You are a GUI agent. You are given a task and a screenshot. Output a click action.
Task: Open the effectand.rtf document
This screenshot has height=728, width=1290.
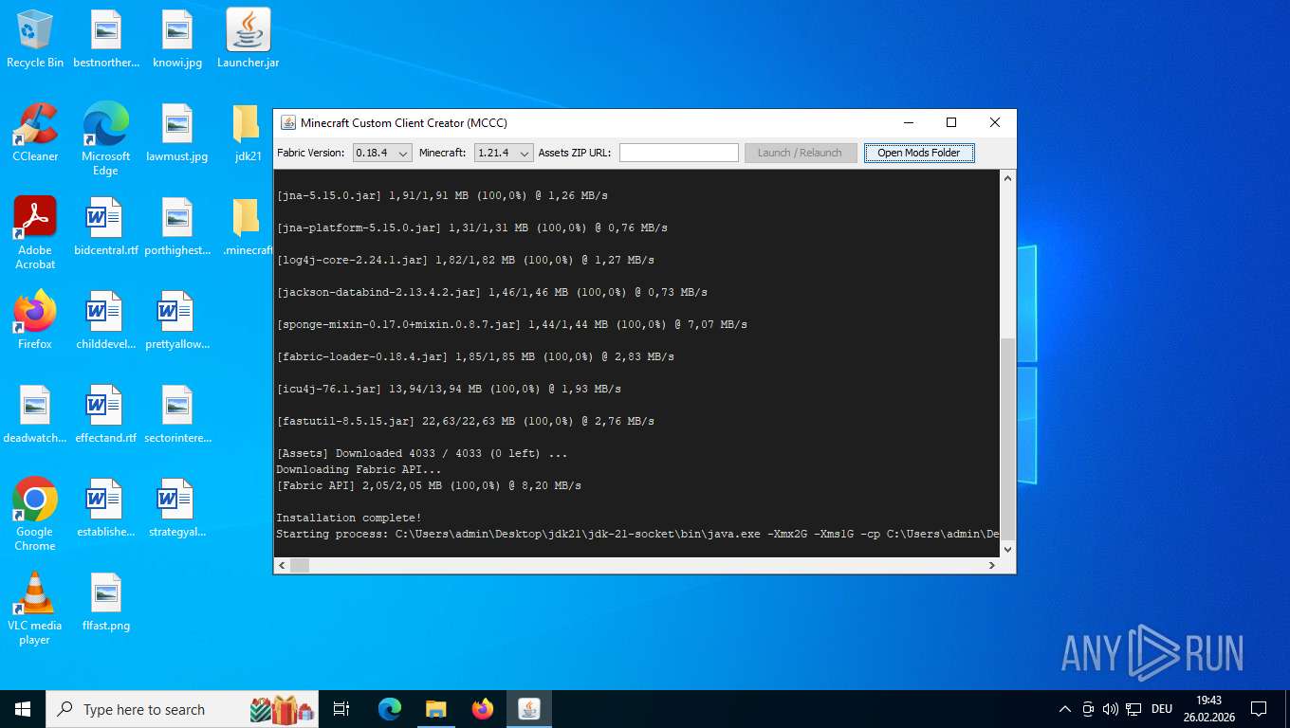click(106, 414)
